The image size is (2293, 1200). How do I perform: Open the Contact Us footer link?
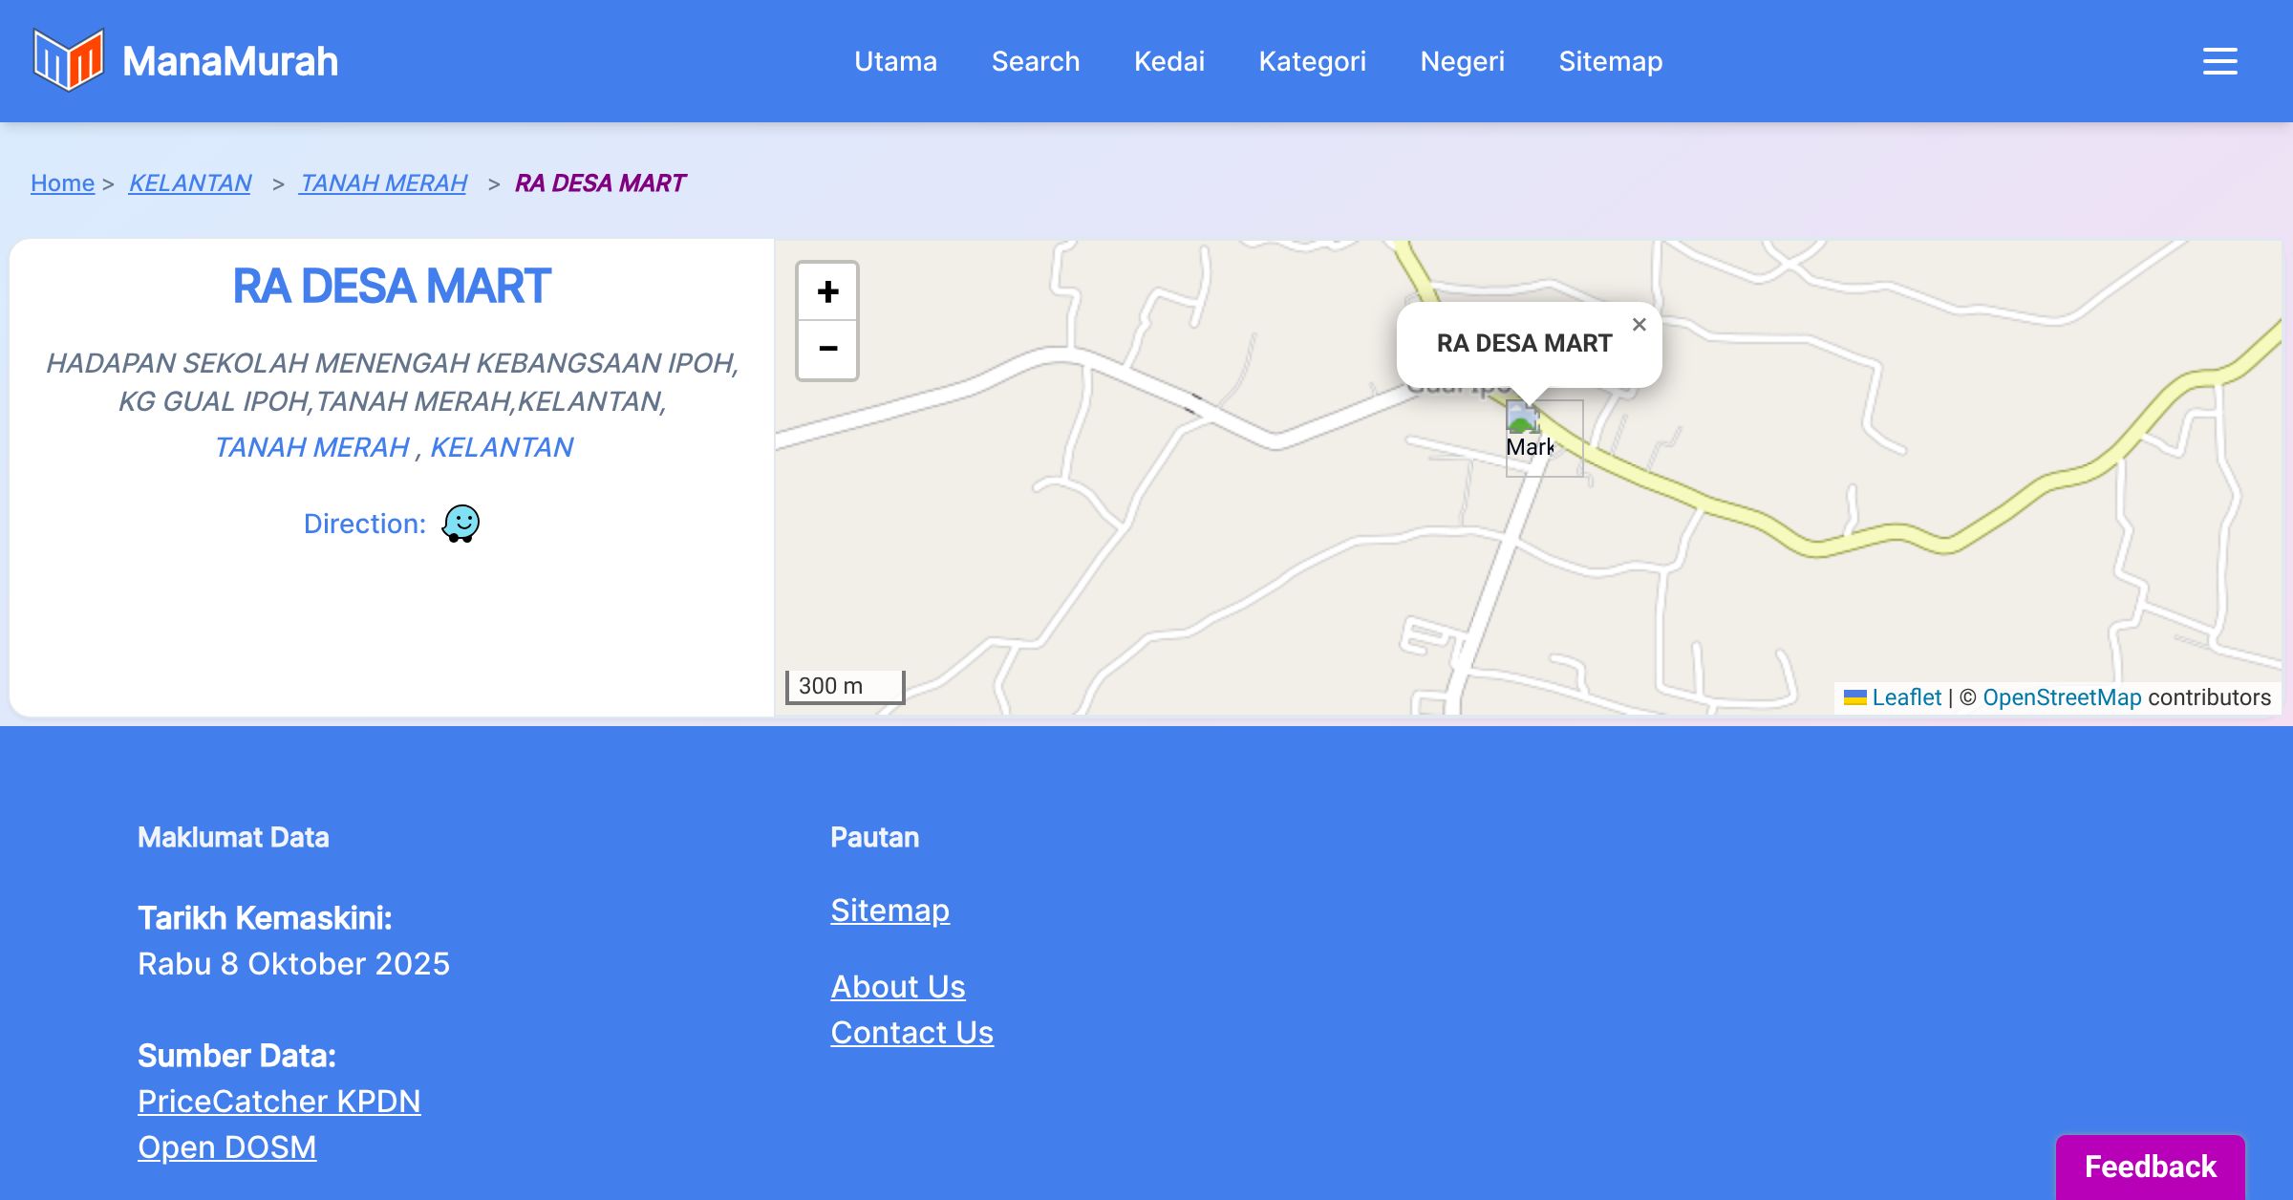[x=911, y=1033]
